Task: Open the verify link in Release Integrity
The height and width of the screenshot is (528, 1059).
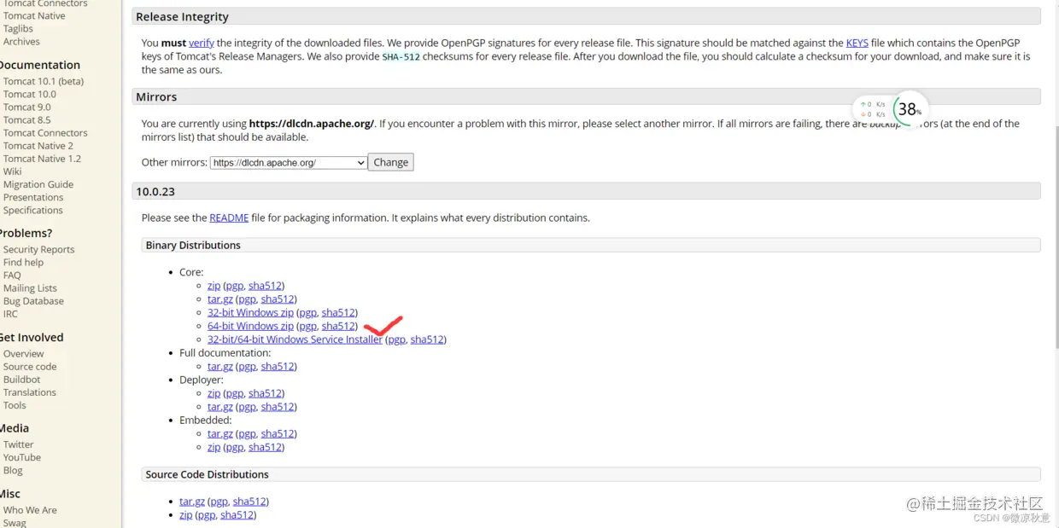Action: point(202,43)
